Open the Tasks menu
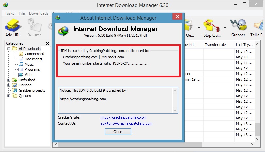This screenshot has width=265, height=152. [x=9, y=13]
